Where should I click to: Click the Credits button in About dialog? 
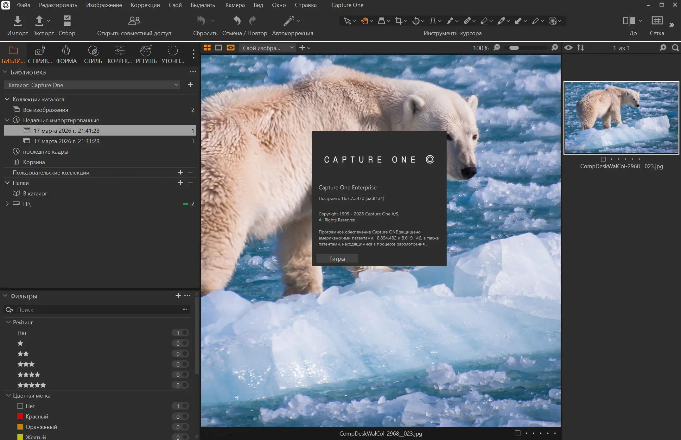(337, 258)
